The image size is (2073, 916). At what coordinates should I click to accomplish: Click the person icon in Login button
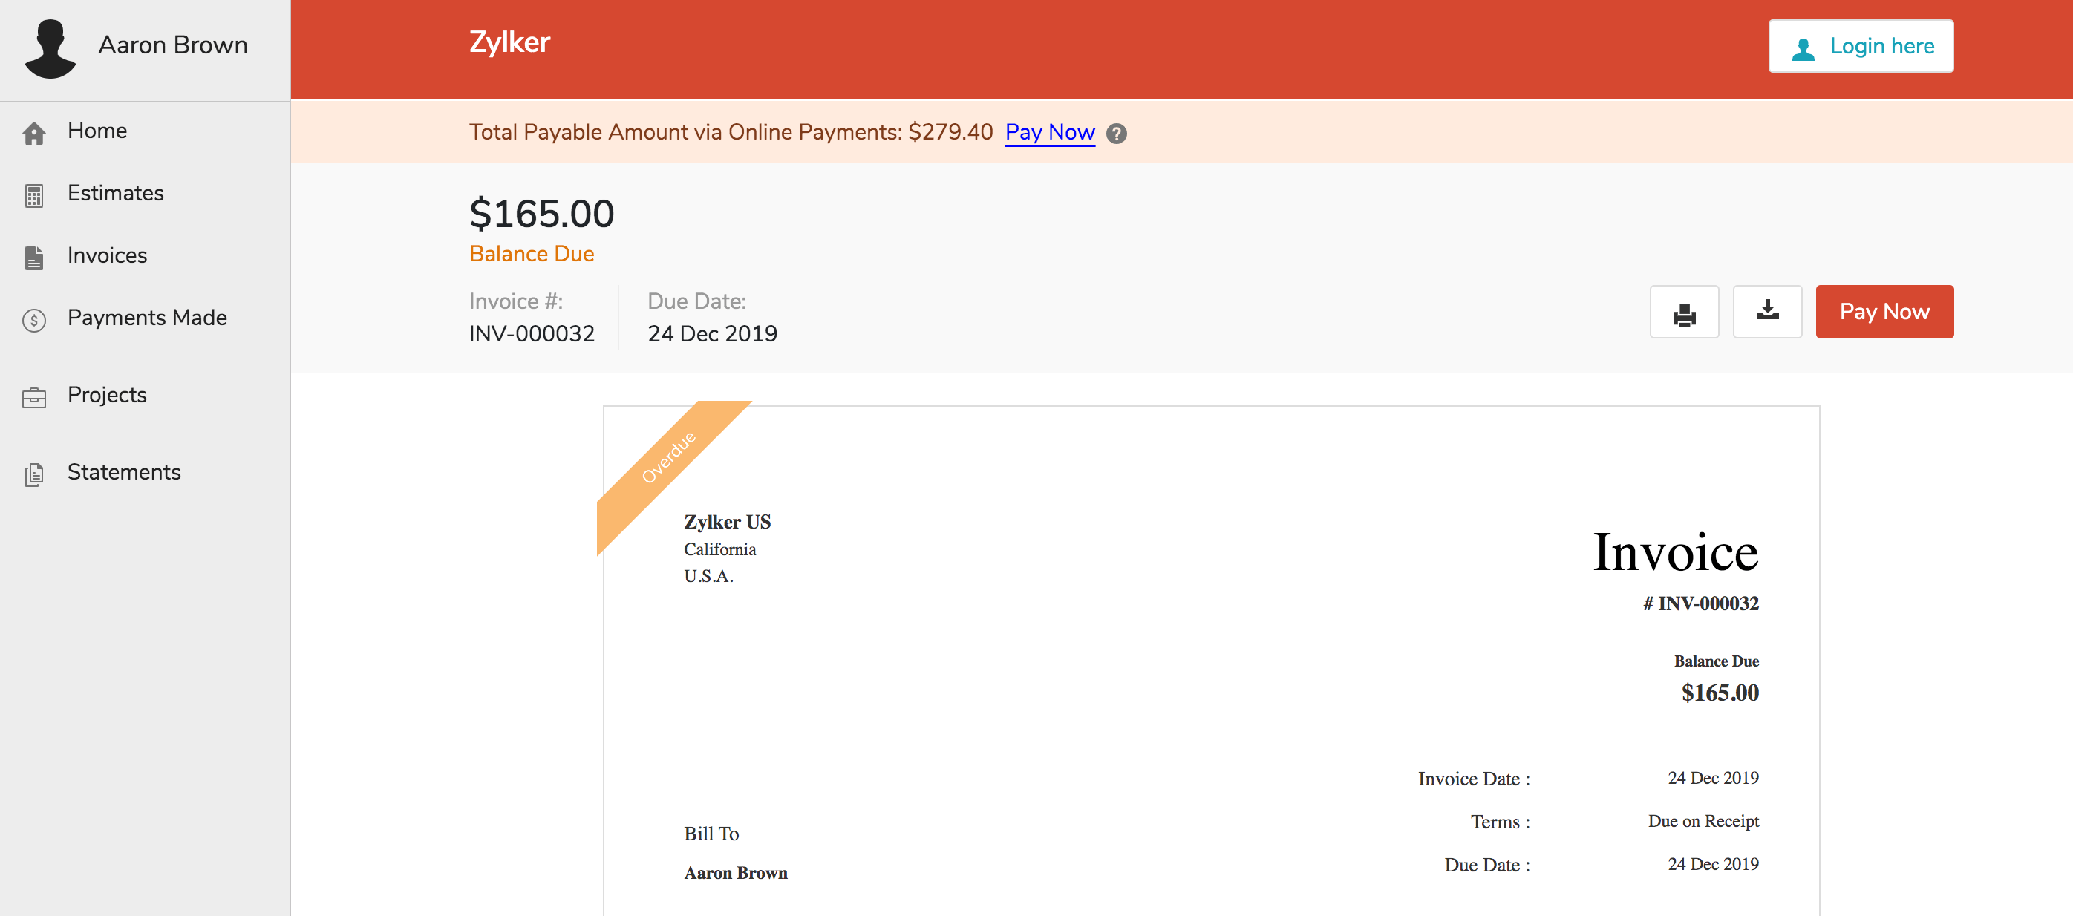click(1803, 48)
